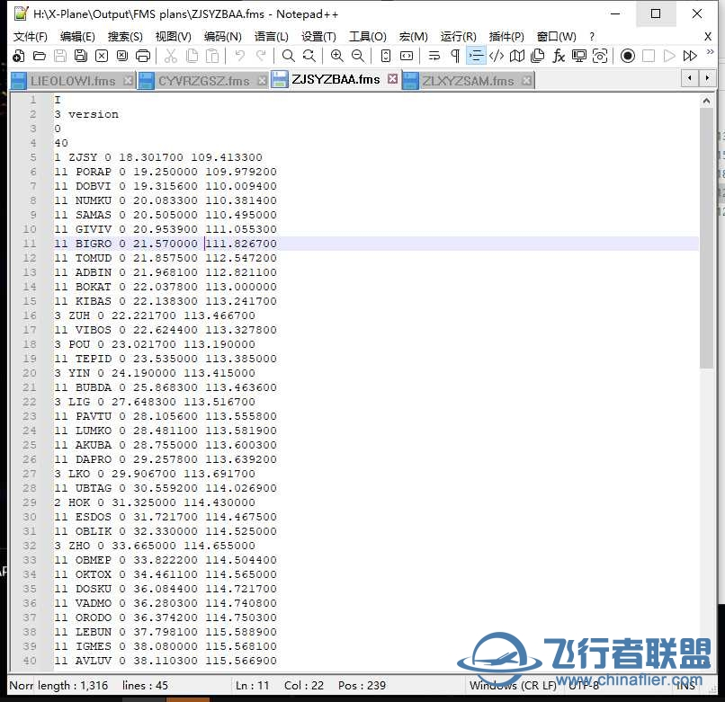This screenshot has width=725, height=702.
Task: Toggle the indent guide icon
Action: point(476,56)
